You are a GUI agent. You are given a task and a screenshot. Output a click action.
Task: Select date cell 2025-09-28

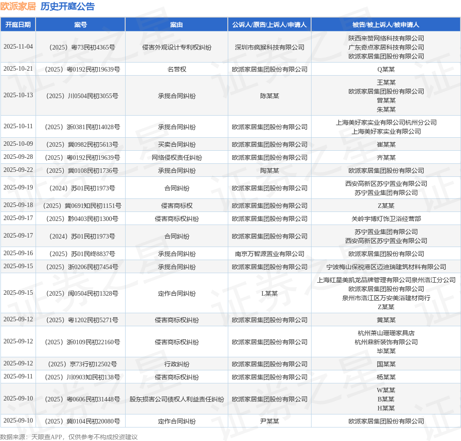click(x=18, y=157)
